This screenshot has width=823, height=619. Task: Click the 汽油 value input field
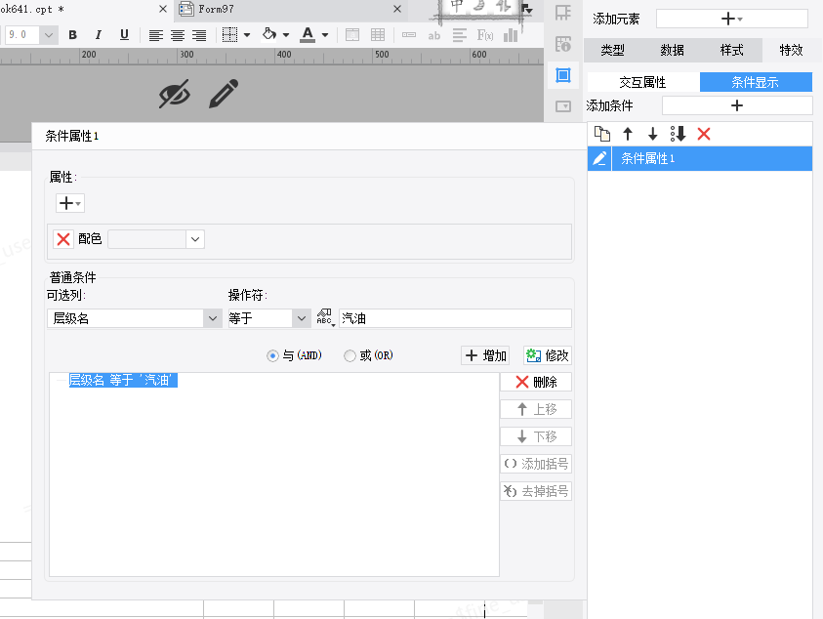455,318
